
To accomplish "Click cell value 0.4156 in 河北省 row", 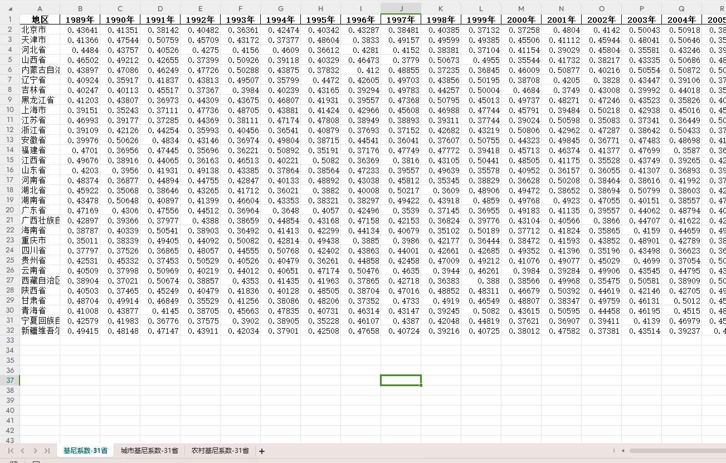I will point(240,49).
